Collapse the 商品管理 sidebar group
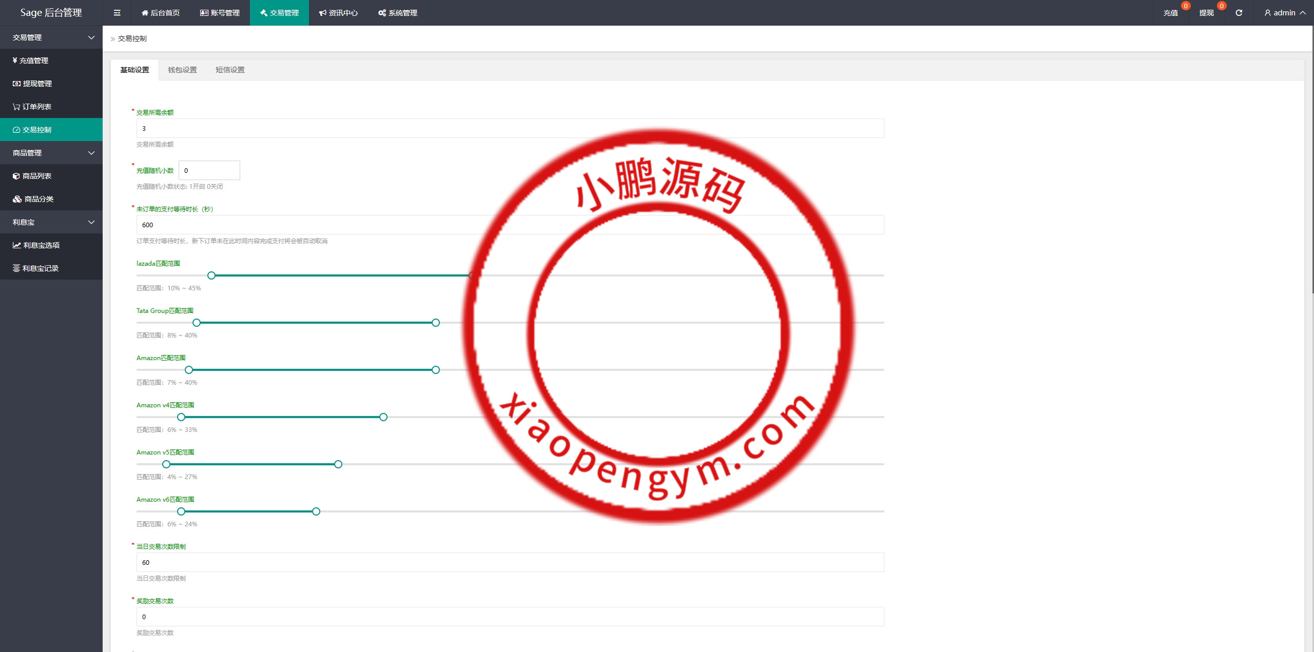This screenshot has width=1314, height=652. (51, 152)
